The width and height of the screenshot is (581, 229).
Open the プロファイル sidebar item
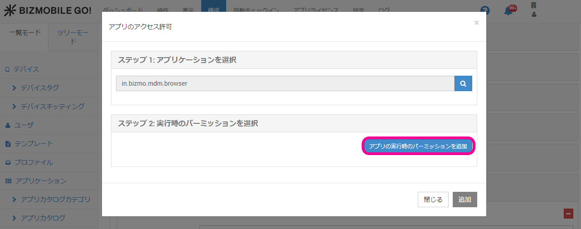34,162
